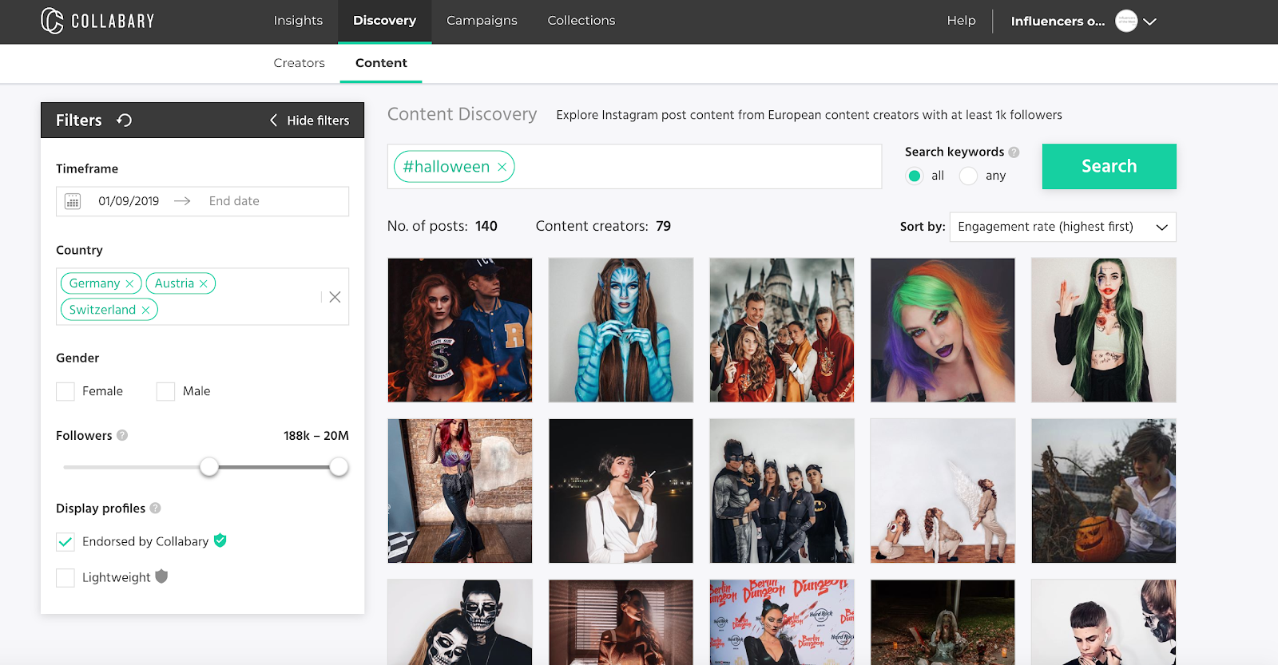Open the dark outdoor night scene post
The width and height of the screenshot is (1278, 665).
943,623
